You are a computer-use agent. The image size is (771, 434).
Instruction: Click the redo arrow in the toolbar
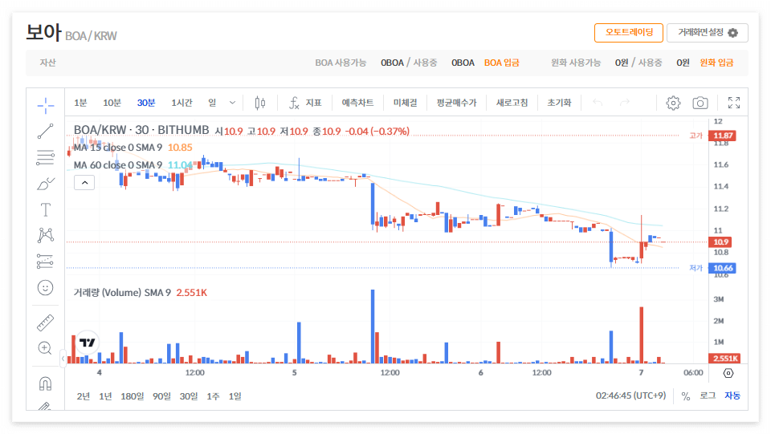click(x=625, y=103)
